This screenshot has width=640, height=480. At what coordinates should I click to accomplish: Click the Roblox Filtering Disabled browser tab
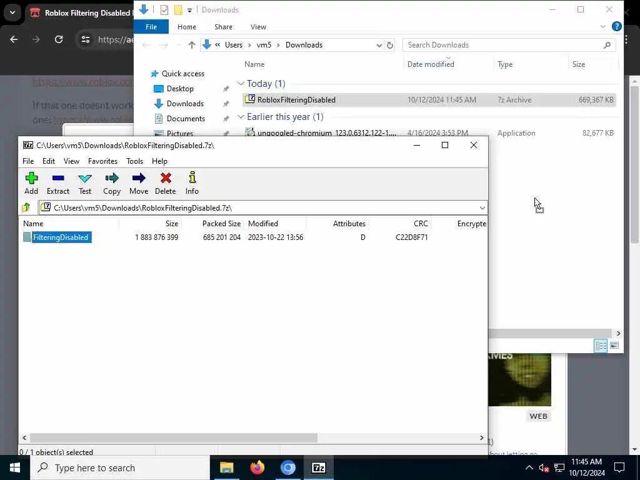coord(82,13)
